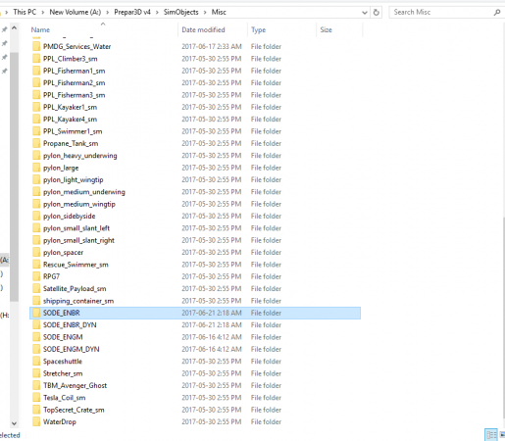Expand the chevron after SimObjects in path
The height and width of the screenshot is (441, 505).
click(205, 13)
